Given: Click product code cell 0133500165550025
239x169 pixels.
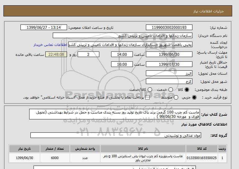Looking at the screenshot, I should tap(202, 158).
